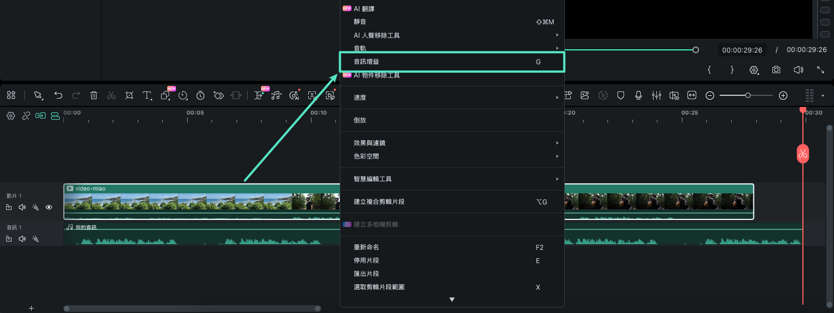Viewport: 834px width, 313px height.
Task: Click the timeline zoom slider handle
Action: tap(748, 95)
